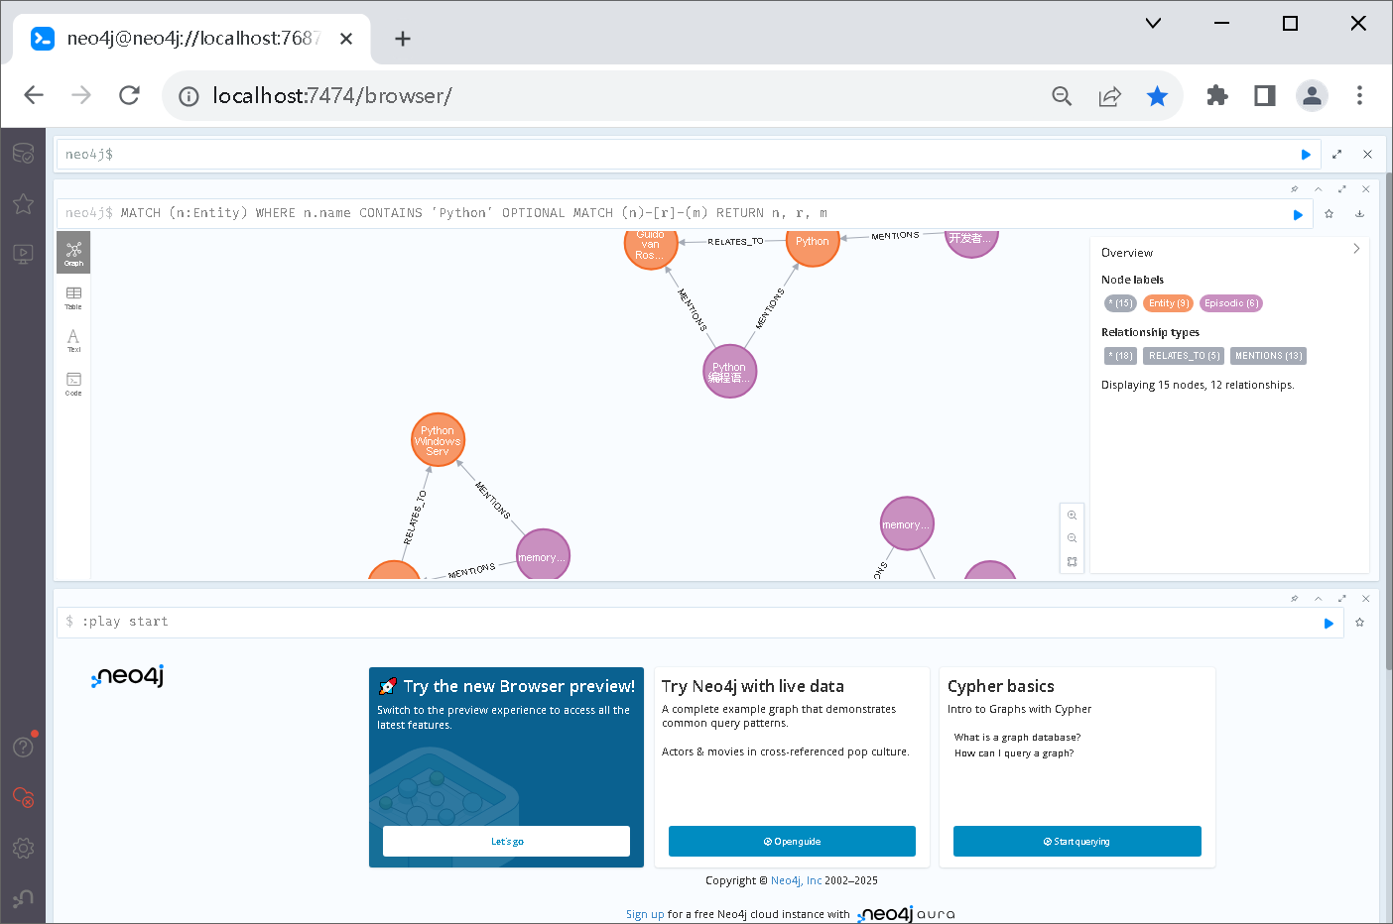
Task: Select the MENTIONS (13) relationship type
Action: tap(1268, 356)
